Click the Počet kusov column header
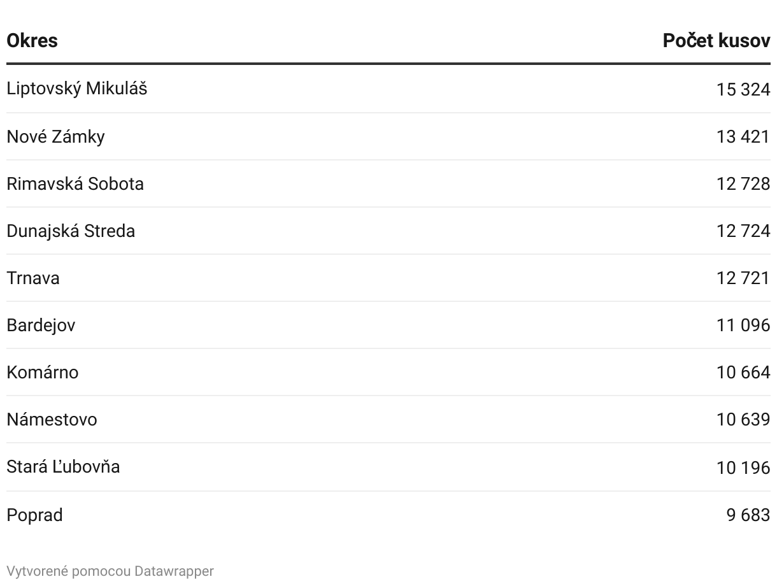Viewport: 777px width, 586px height. pyautogui.click(x=716, y=41)
